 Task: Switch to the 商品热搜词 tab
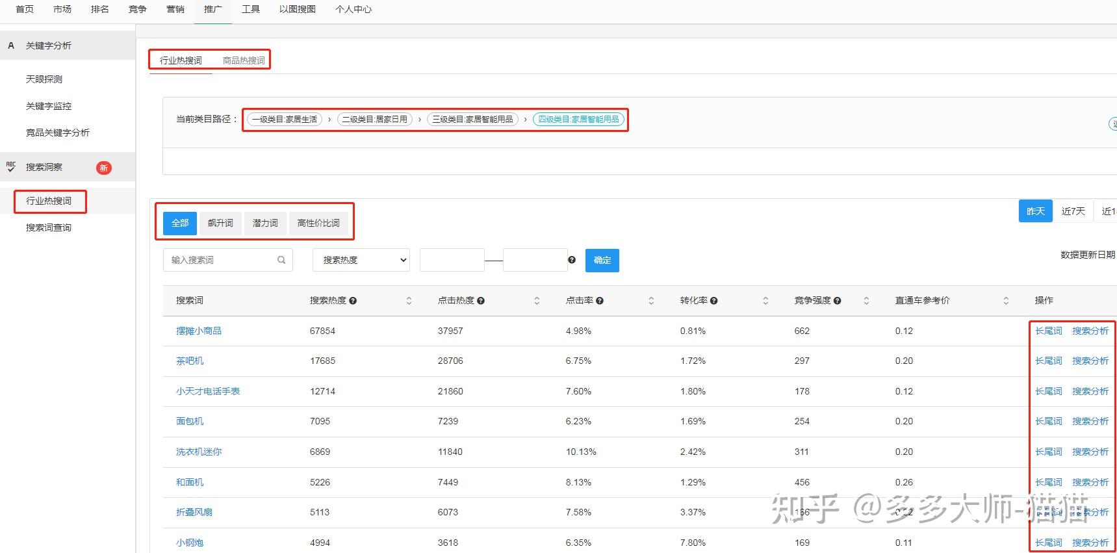pyautogui.click(x=244, y=60)
